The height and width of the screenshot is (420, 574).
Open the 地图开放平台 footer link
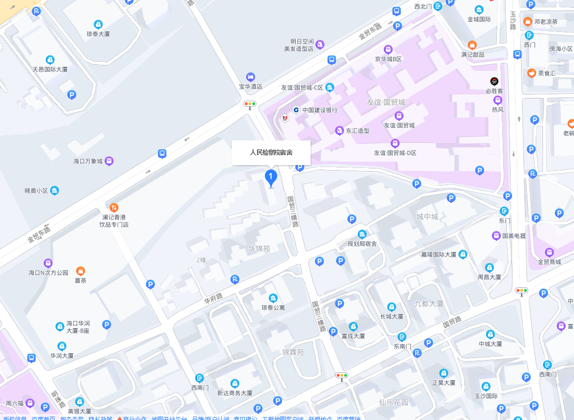coord(169,418)
